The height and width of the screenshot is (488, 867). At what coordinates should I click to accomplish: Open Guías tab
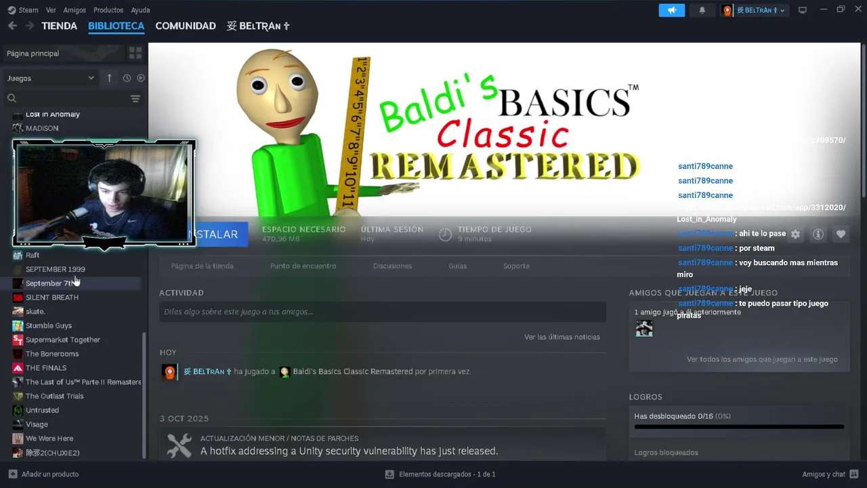[457, 266]
